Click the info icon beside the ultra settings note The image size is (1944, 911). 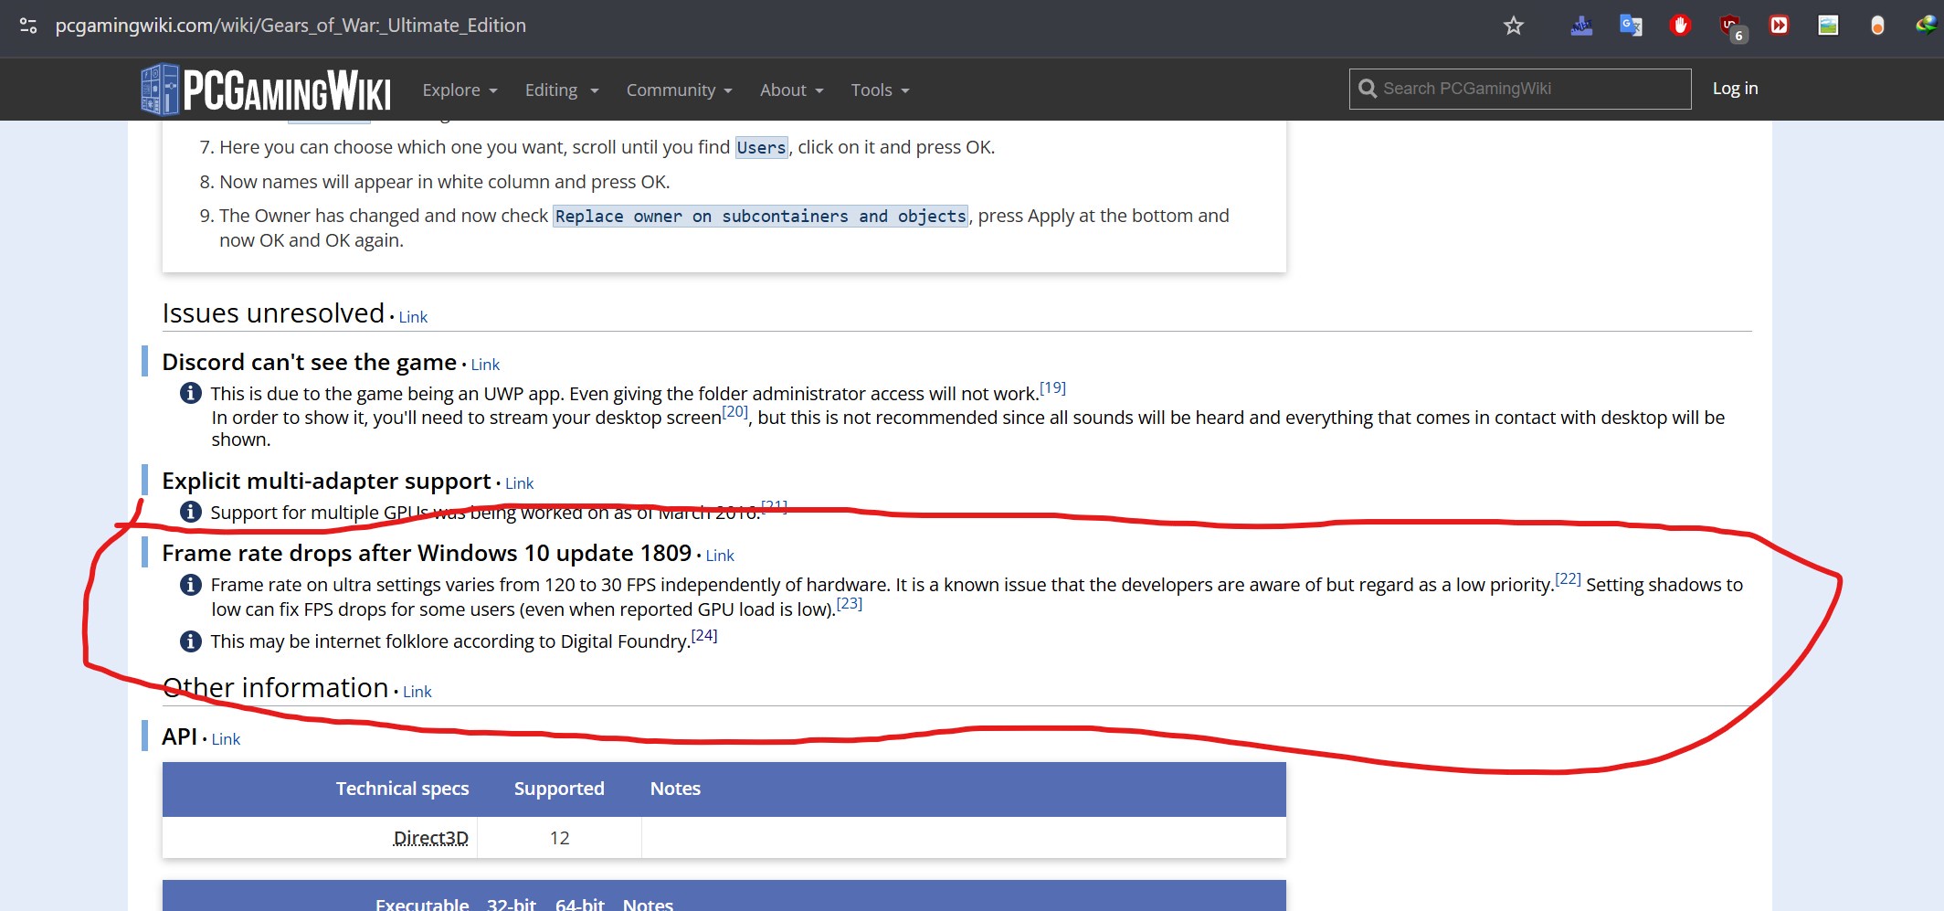tap(190, 585)
